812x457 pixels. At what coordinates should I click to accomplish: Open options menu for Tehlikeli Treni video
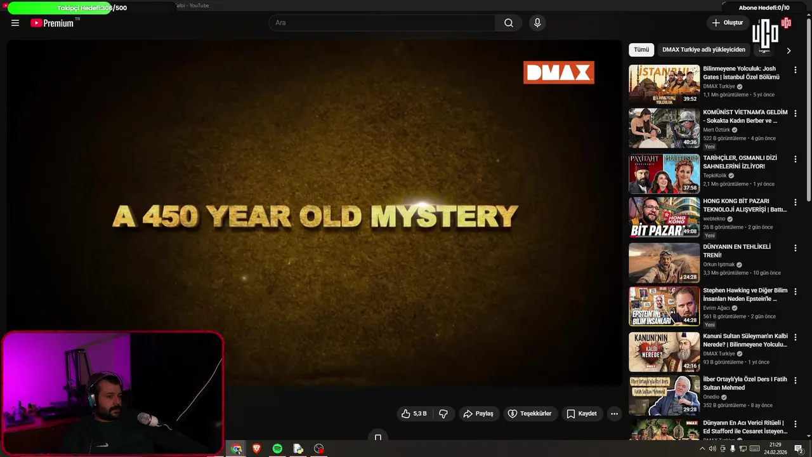tap(796, 248)
